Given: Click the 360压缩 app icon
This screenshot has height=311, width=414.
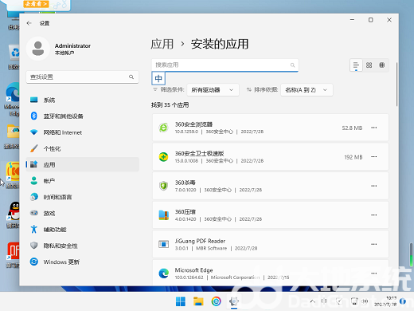Looking at the screenshot, I should pyautogui.click(x=163, y=215).
